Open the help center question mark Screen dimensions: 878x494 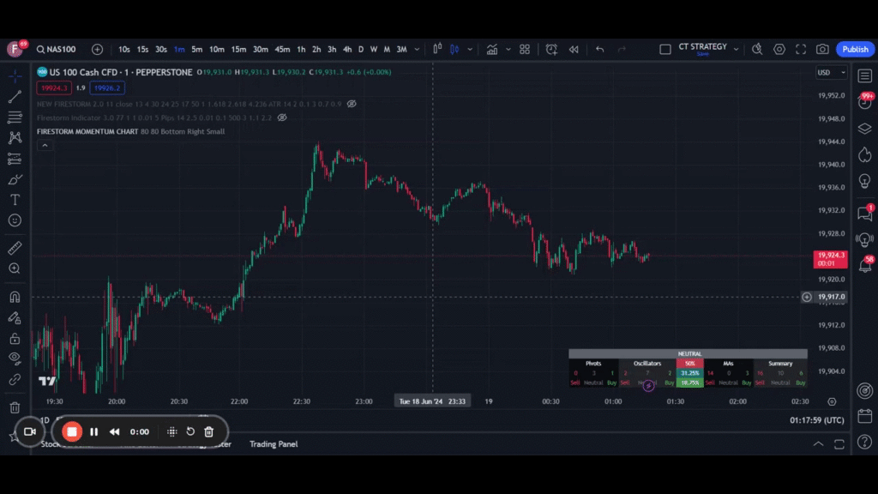click(864, 442)
